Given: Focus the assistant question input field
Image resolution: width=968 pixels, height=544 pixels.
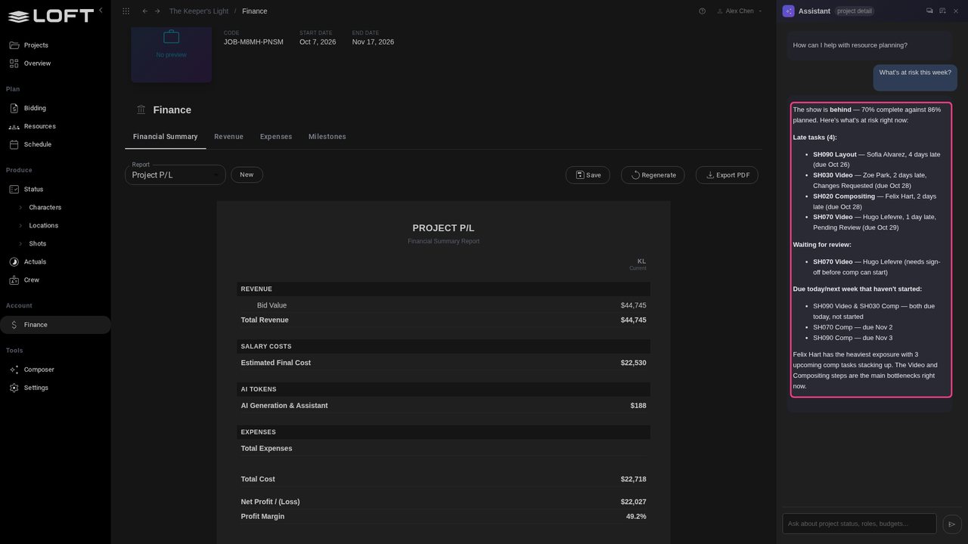Looking at the screenshot, I should point(859,524).
